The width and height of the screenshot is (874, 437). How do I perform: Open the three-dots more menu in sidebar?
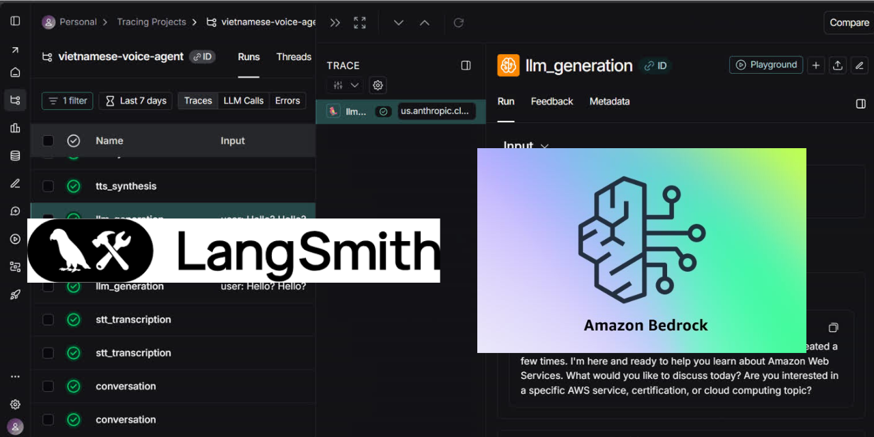coord(15,376)
